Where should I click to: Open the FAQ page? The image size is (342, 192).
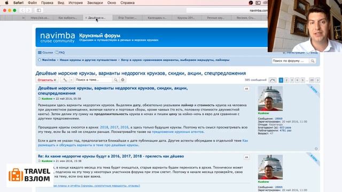[60, 52]
